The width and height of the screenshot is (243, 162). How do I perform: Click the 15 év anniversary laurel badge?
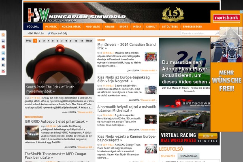(x=173, y=14)
